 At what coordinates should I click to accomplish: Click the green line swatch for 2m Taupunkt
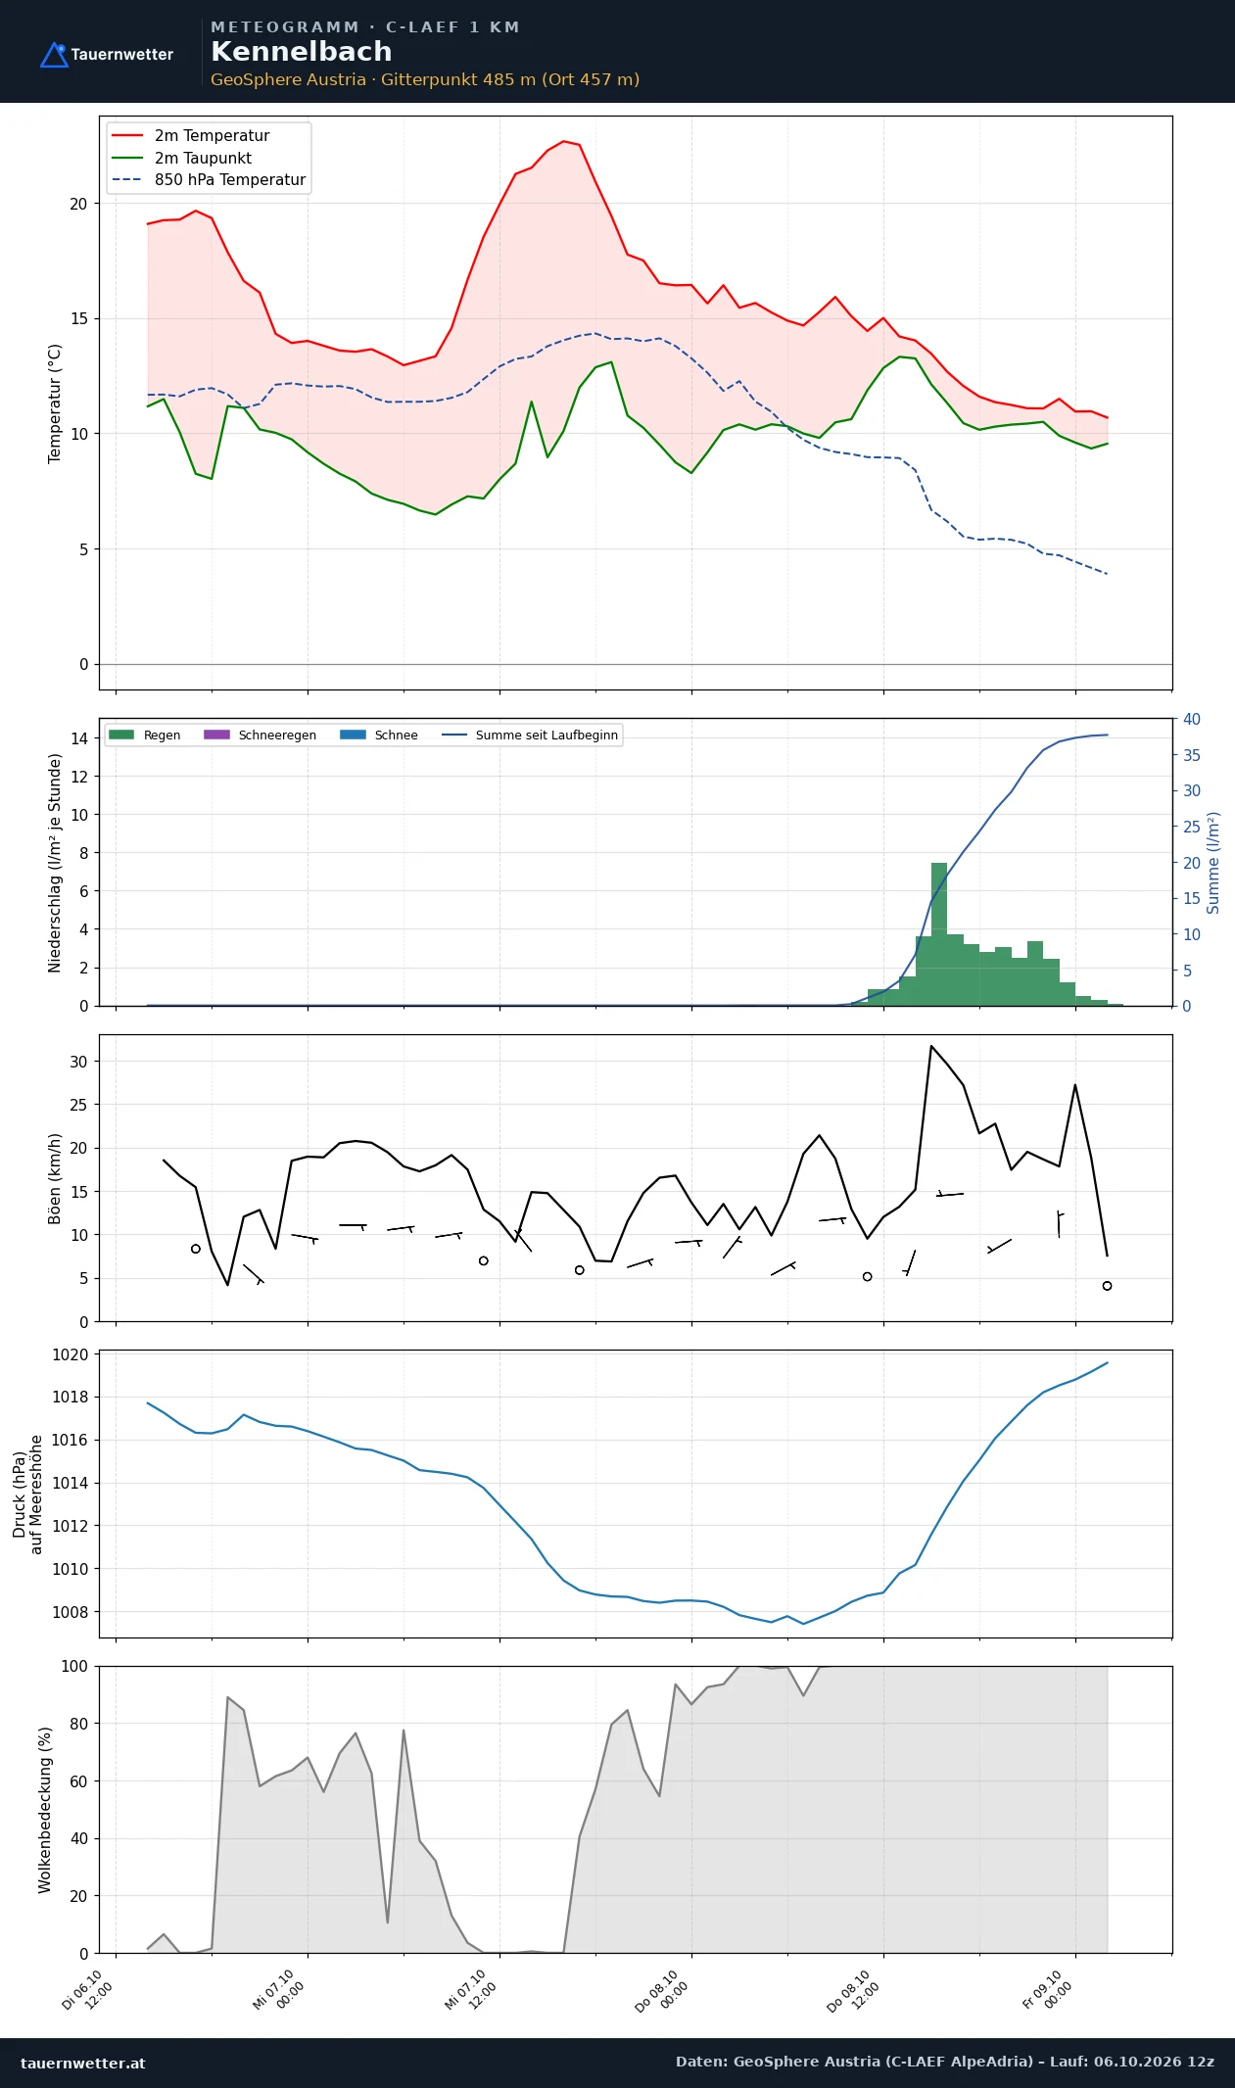(x=127, y=158)
